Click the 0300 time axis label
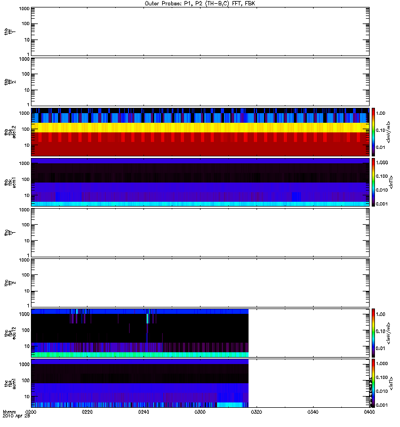The width and height of the screenshot is (400, 427). (x=200, y=412)
